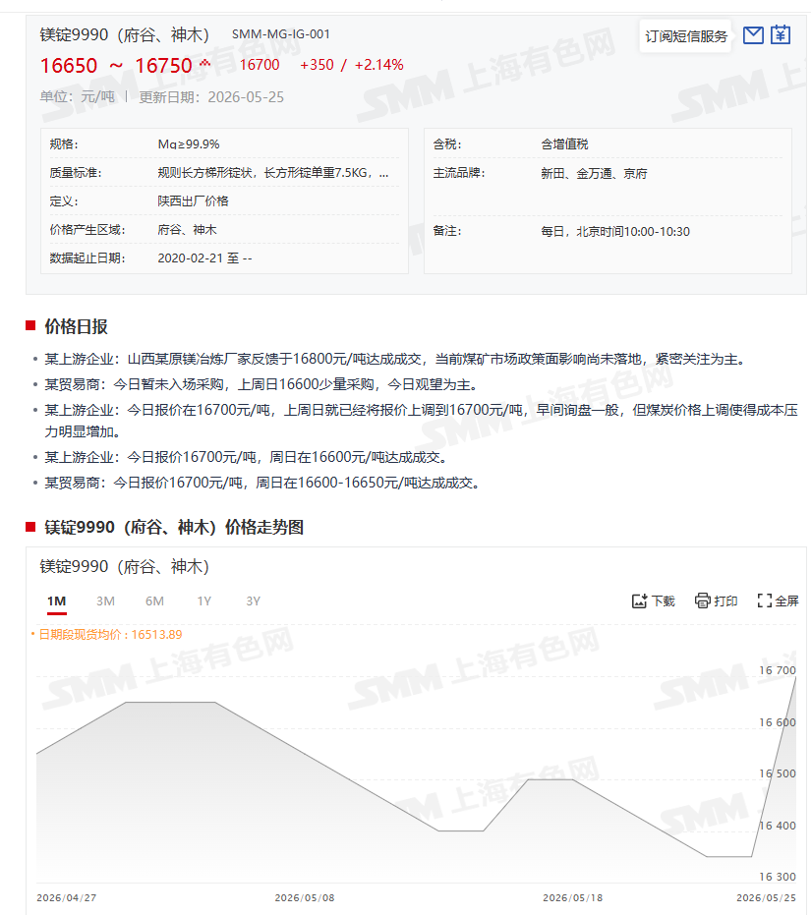The height and width of the screenshot is (915, 811).
Task: Click the 16 300 y-axis label
Action: point(778,877)
